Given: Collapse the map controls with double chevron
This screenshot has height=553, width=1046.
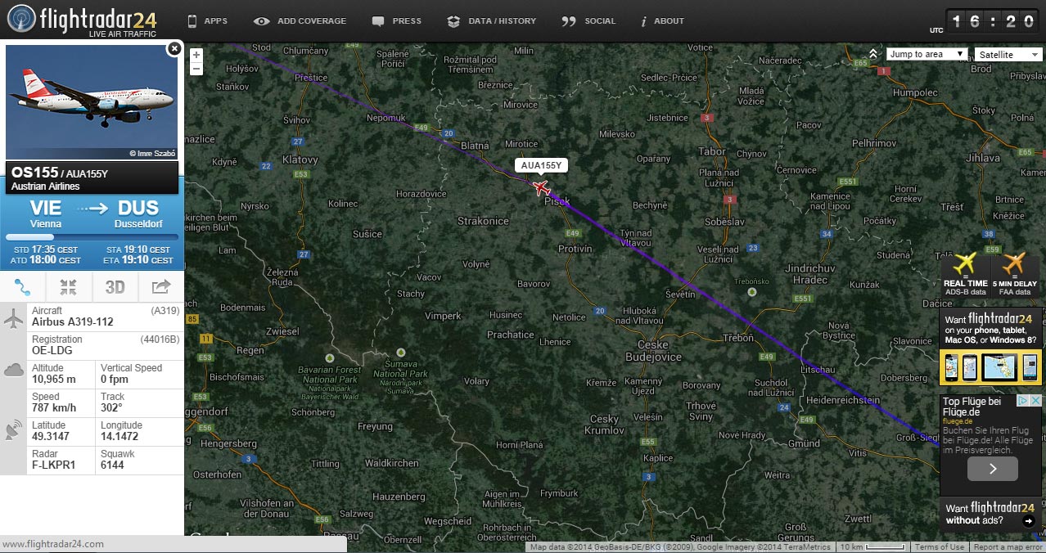Looking at the screenshot, I should point(873,54).
